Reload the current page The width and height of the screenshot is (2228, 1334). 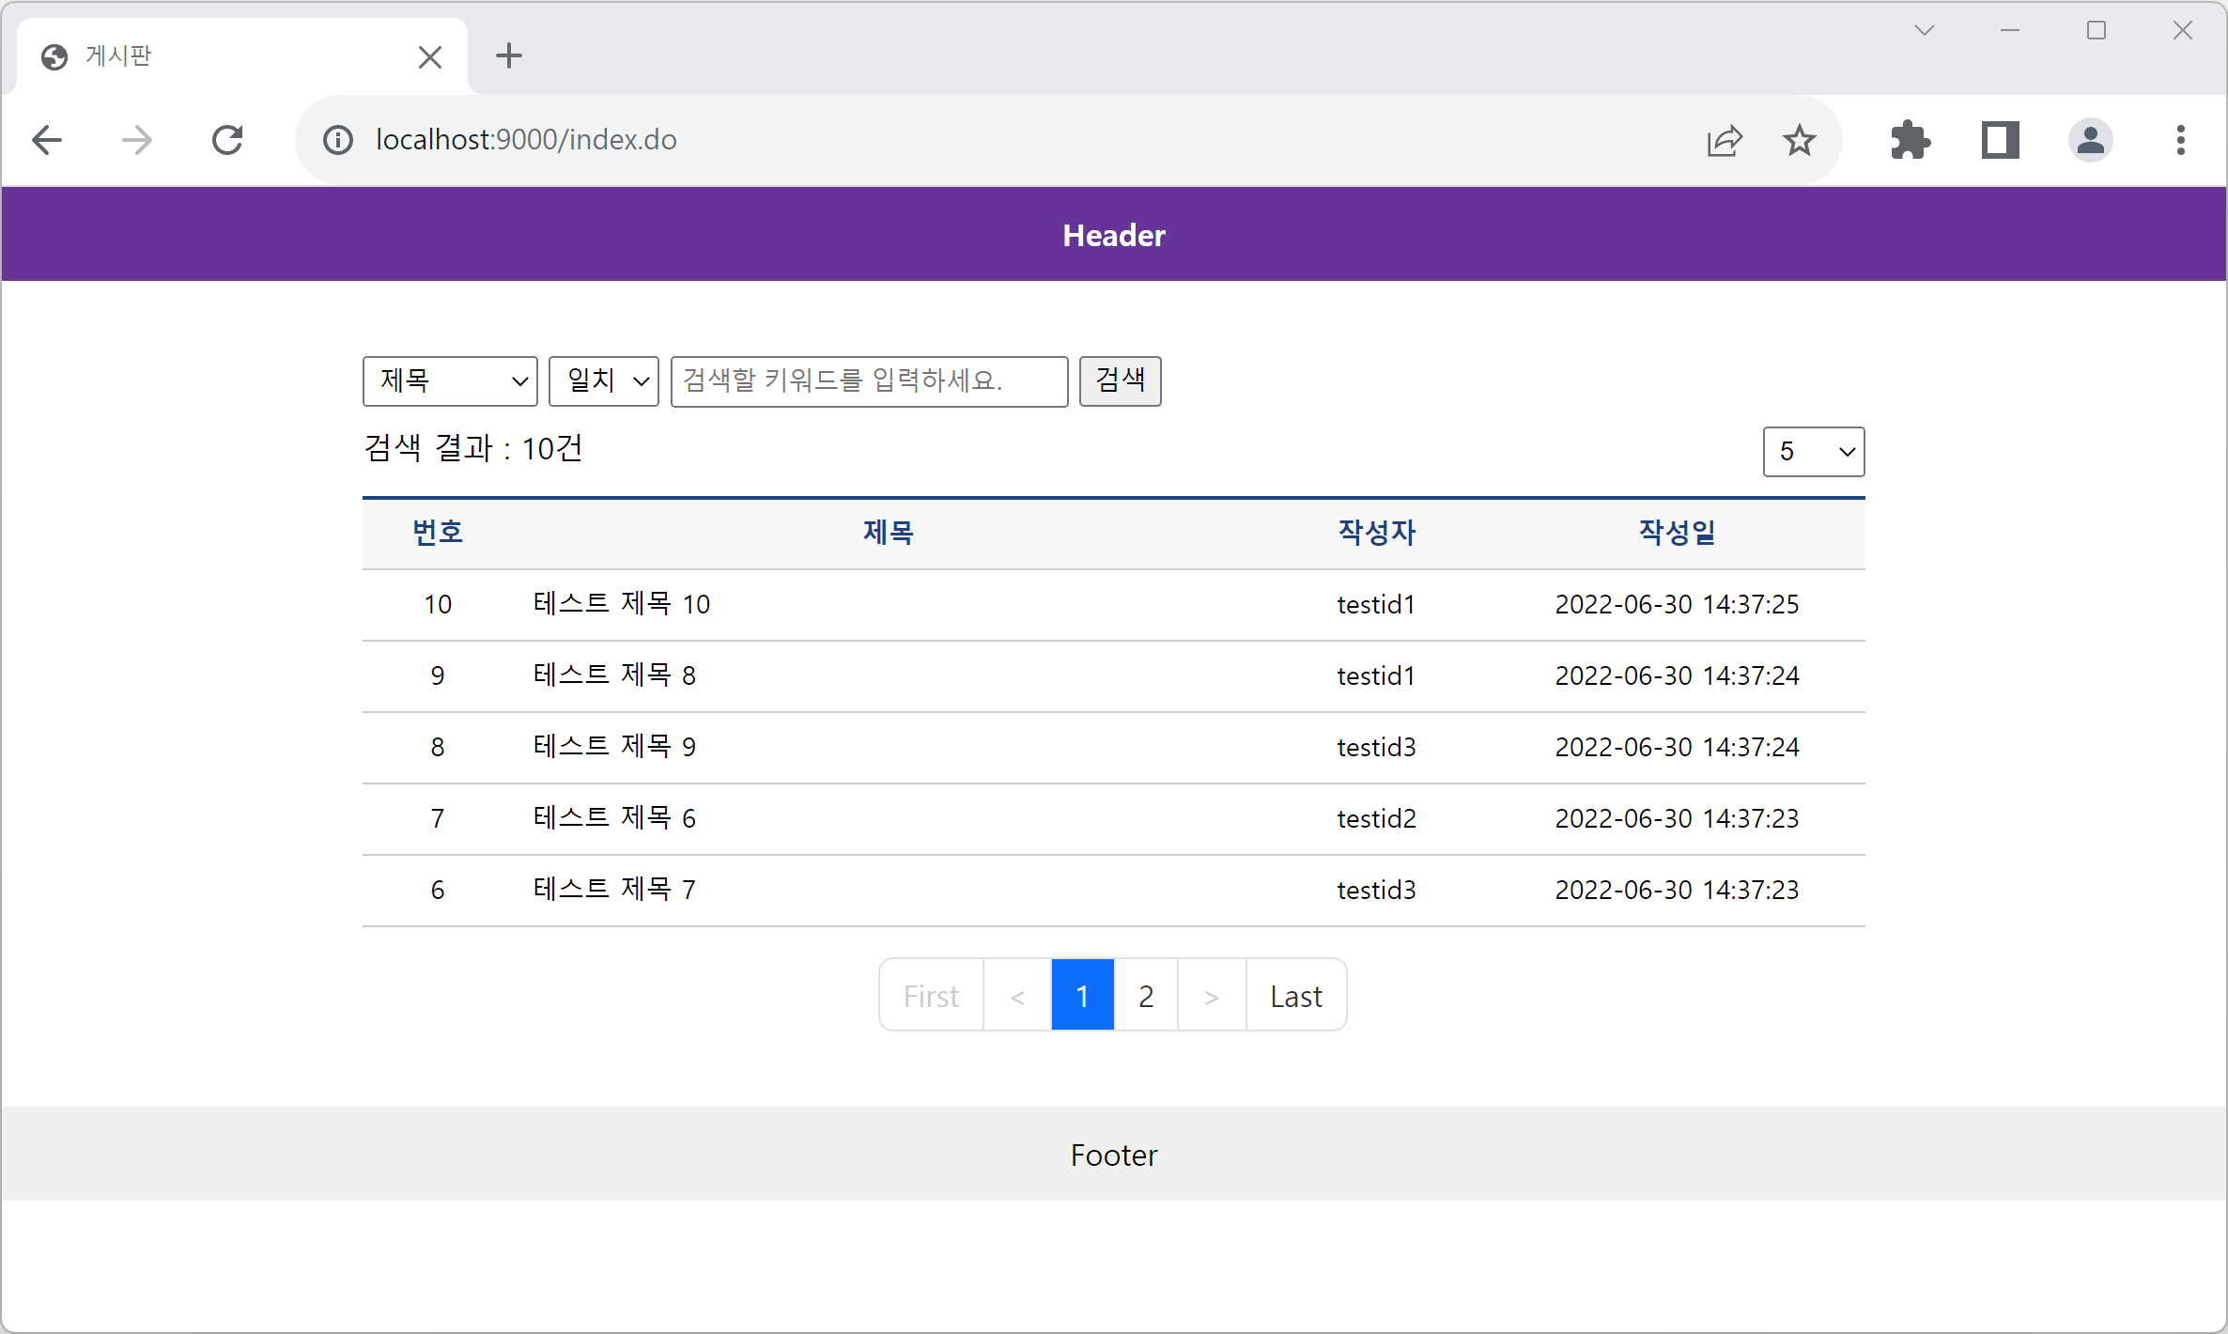227,141
